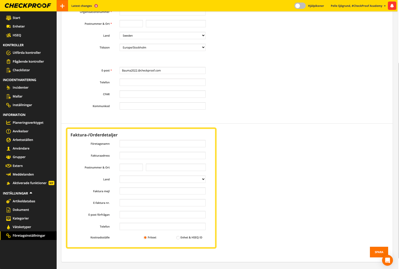
Task: Click the Vätsketyper droplet icon
Action: (8, 227)
